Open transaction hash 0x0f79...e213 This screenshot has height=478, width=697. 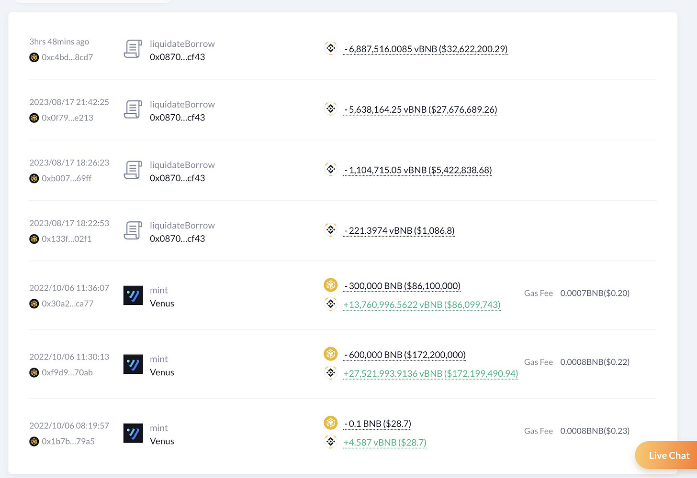pos(67,118)
